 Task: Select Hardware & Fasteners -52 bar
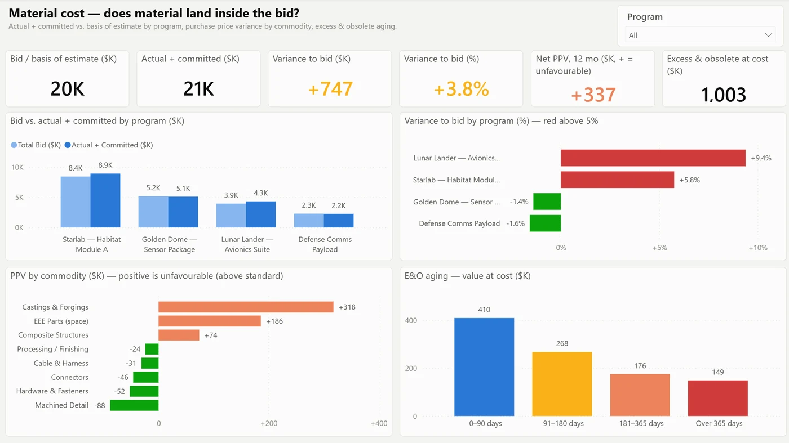(x=144, y=391)
